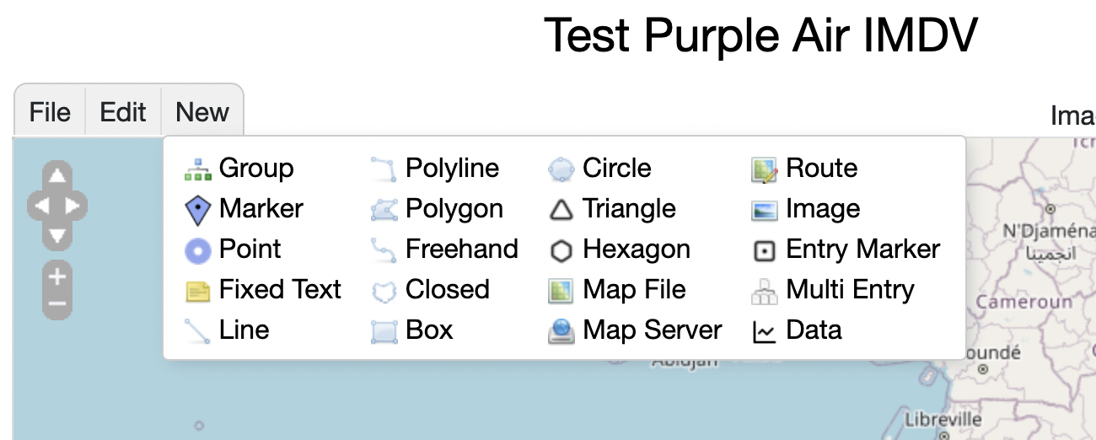Click the Point circle icon

pyautogui.click(x=197, y=250)
